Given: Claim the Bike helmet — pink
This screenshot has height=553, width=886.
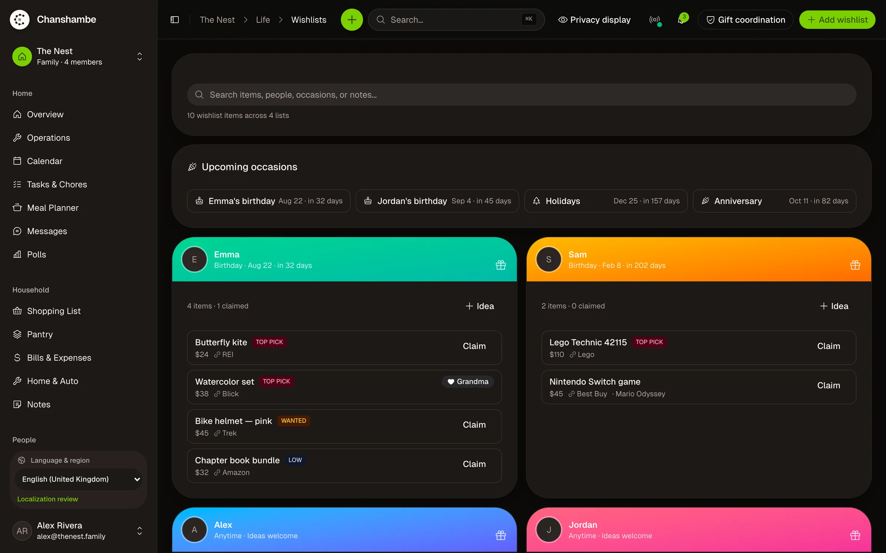Looking at the screenshot, I should 474,425.
